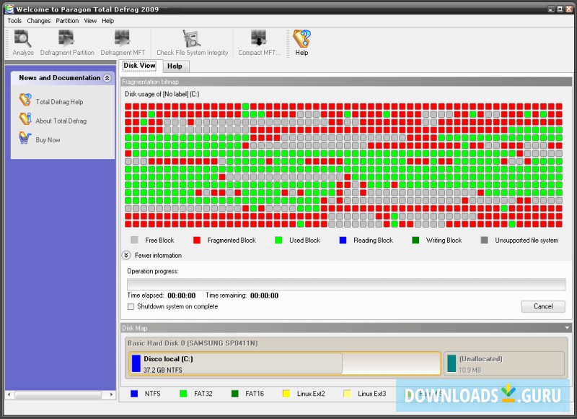
Task: Click the Time remaining value
Action: click(264, 295)
